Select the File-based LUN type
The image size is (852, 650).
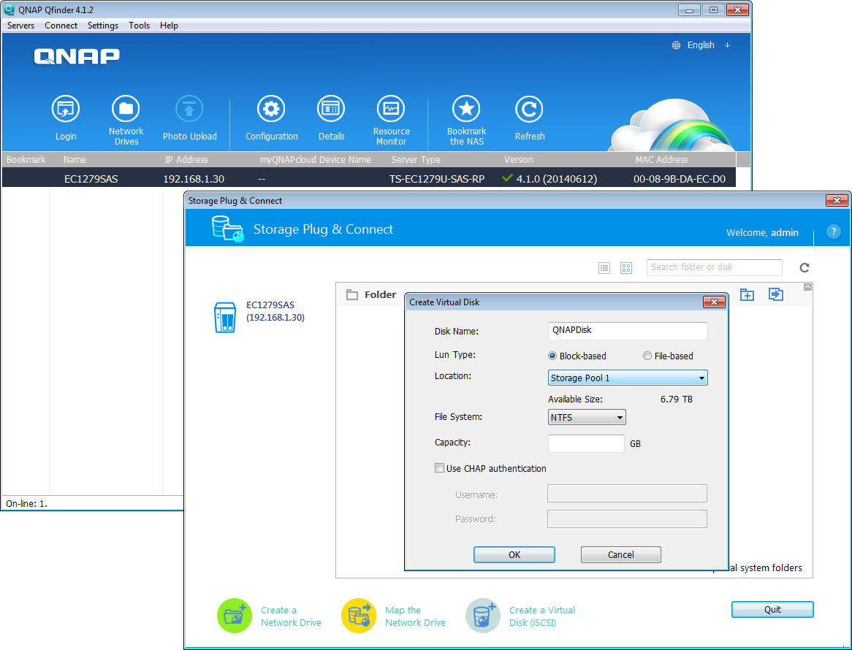pos(647,356)
